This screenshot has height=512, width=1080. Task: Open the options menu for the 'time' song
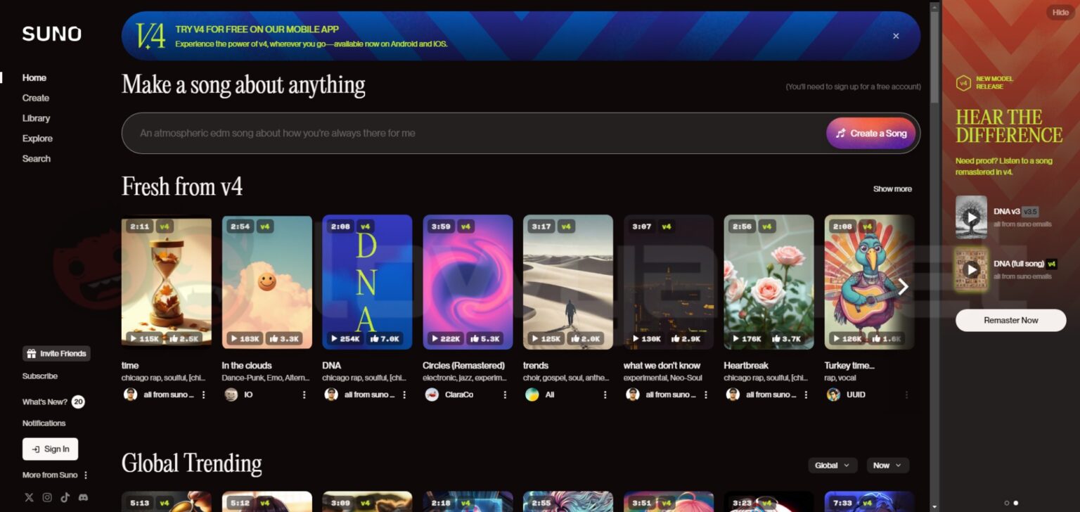tap(204, 395)
